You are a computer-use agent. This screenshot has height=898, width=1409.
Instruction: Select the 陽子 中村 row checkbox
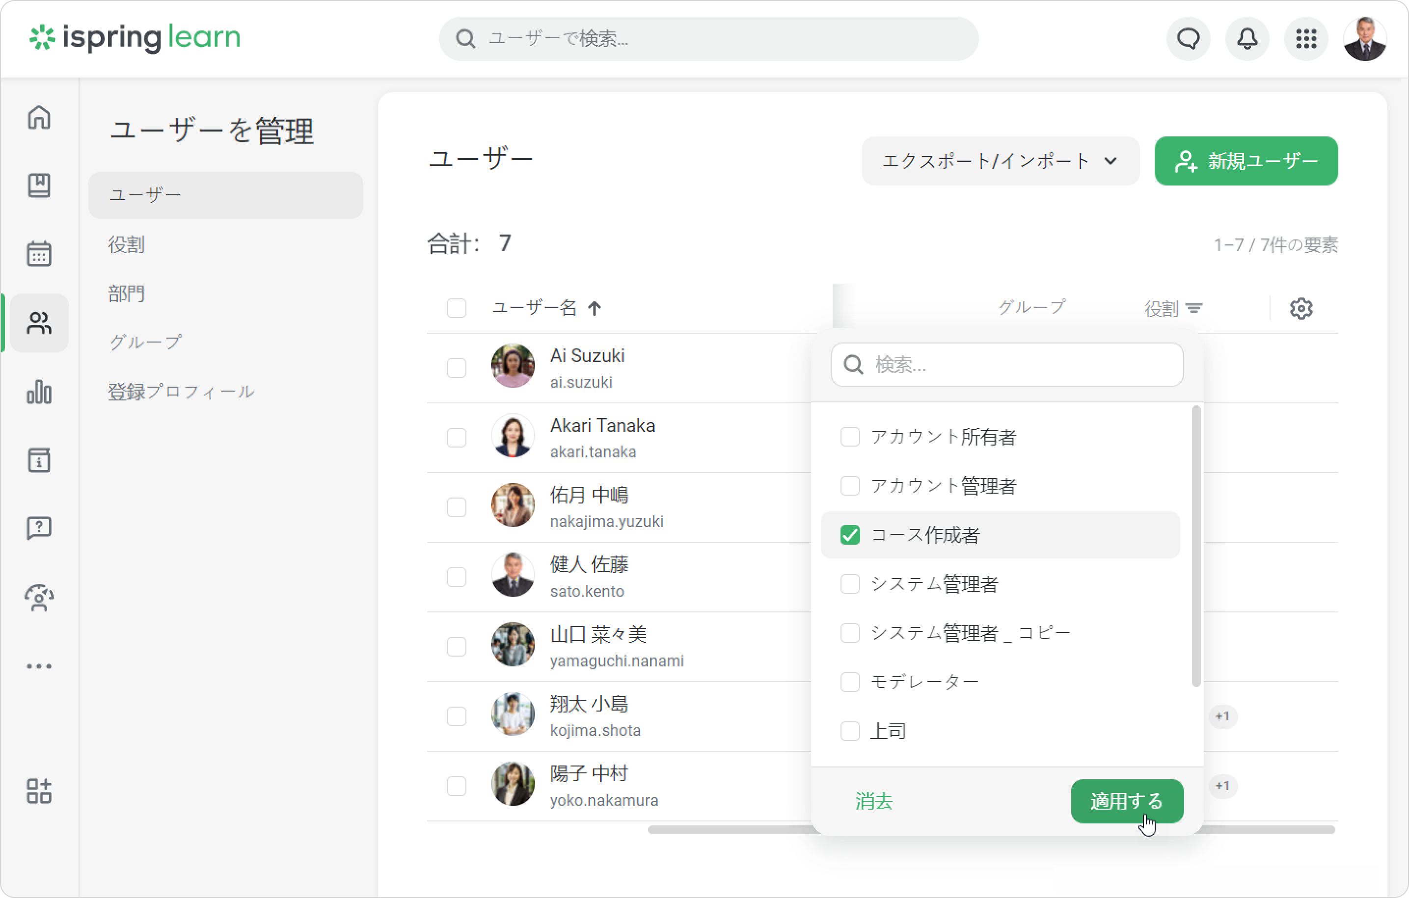[457, 786]
